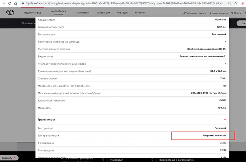246x162 pixels.
Task: Go to browser home page icon
Action: point(15,3)
